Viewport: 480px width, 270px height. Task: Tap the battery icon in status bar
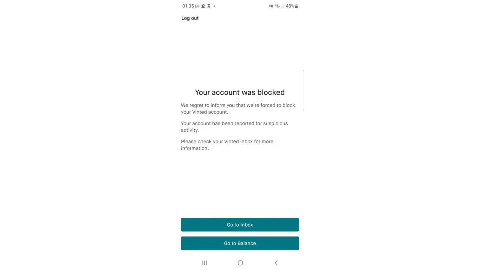point(296,6)
